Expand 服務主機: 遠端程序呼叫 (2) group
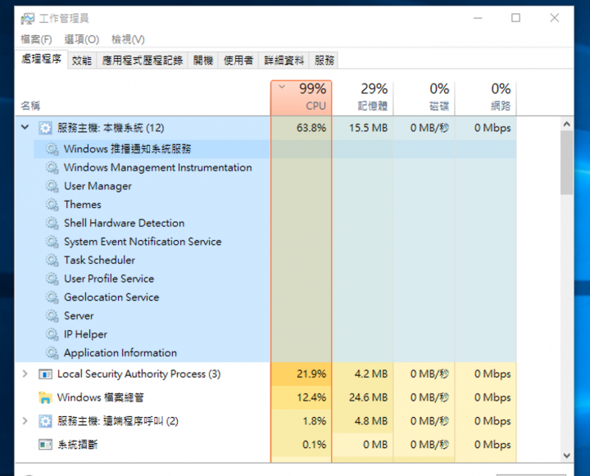Screen dimensions: 590x476 pos(25,420)
